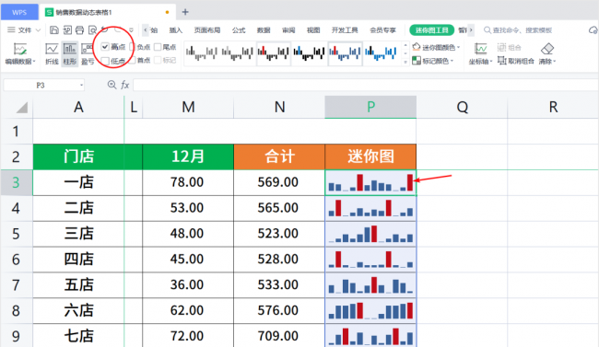Uncheck the 高点 high point checkbox
Image resolution: width=599 pixels, height=347 pixels.
pyautogui.click(x=105, y=47)
